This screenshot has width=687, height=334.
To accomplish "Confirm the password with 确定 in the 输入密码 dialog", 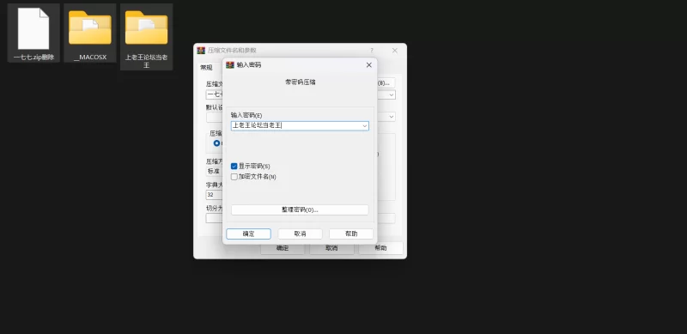I will [x=248, y=234].
